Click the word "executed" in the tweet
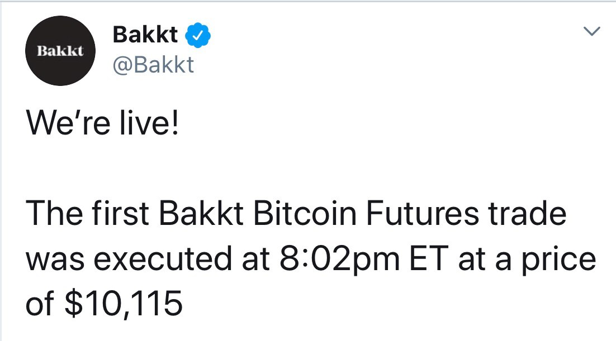This screenshot has width=616, height=341. (x=146, y=260)
